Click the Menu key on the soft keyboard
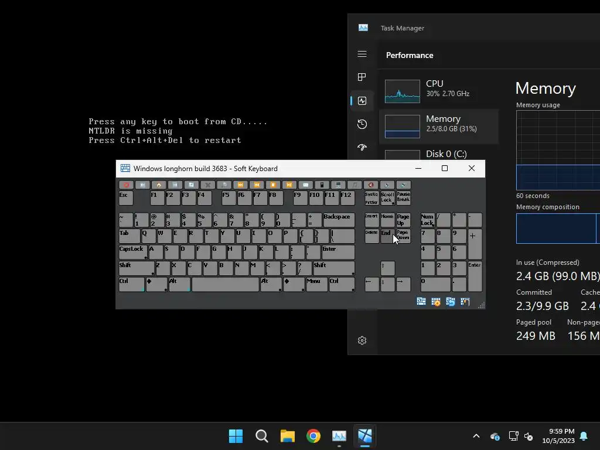Screen dimensions: 600x450 pos(317,285)
